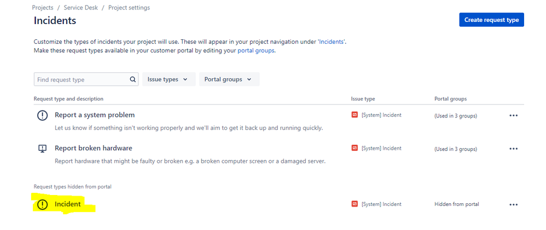Open more options for Report a system problem
This screenshot has width=546, height=230.
[513, 115]
